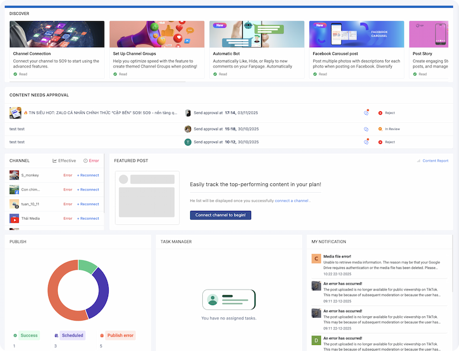Click the 'In Review' status text

[392, 129]
